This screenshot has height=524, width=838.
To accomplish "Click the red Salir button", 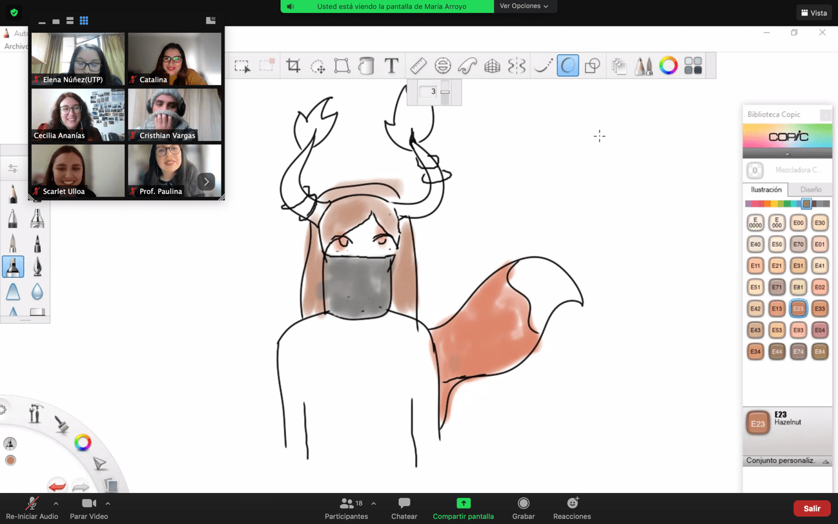I will [812, 508].
